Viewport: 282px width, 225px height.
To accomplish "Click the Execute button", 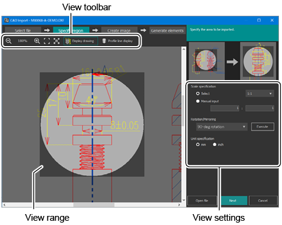I will pyautogui.click(x=263, y=127).
